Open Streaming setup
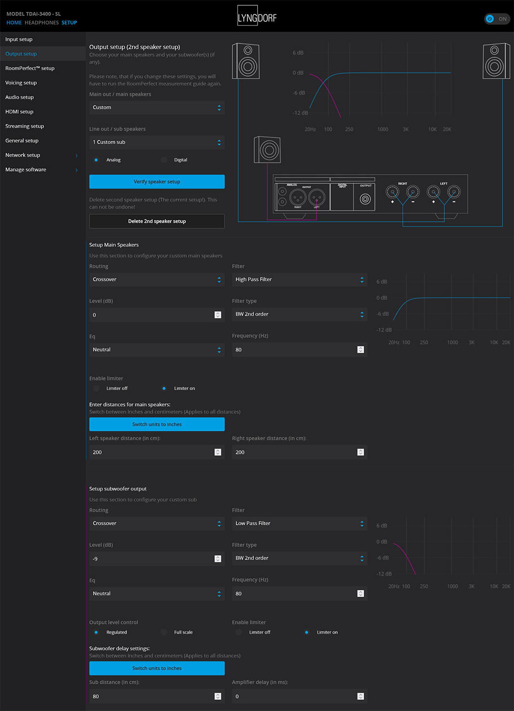Image resolution: width=514 pixels, height=711 pixels. [43, 126]
